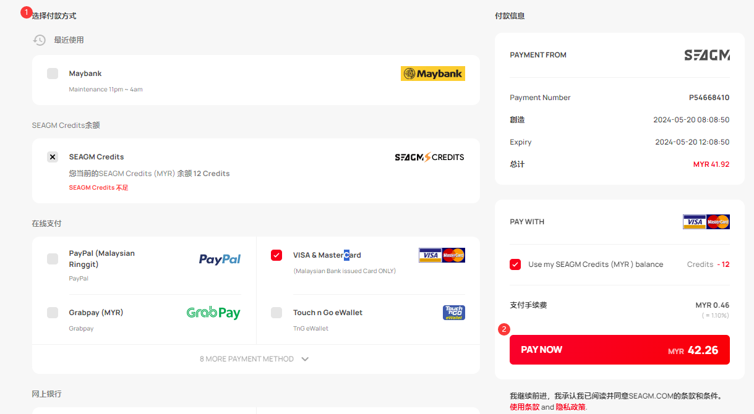Image resolution: width=754 pixels, height=414 pixels.
Task: Uncheck the VISA & MasterCard checkbox
Action: (x=276, y=255)
